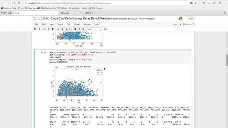Image resolution: width=228 pixels, height=128 pixels.
Task: Open DEV BI Reports bookmark
Action: (96, 8)
